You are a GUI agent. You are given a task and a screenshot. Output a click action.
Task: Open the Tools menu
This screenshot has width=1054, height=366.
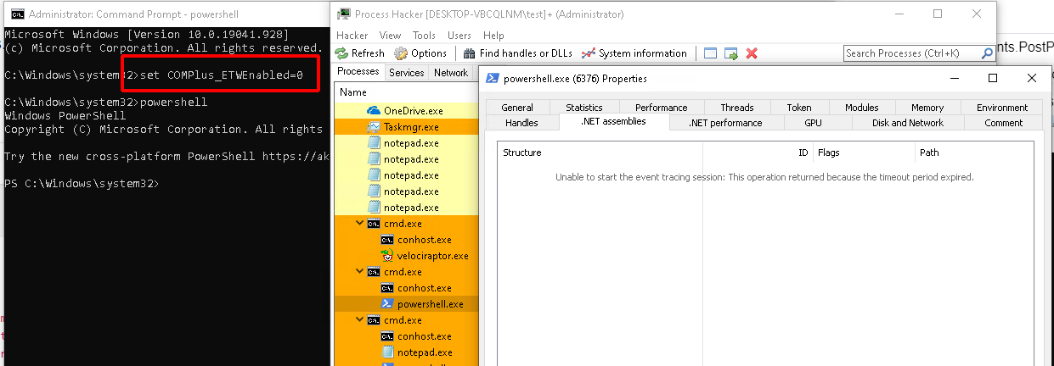pyautogui.click(x=424, y=36)
